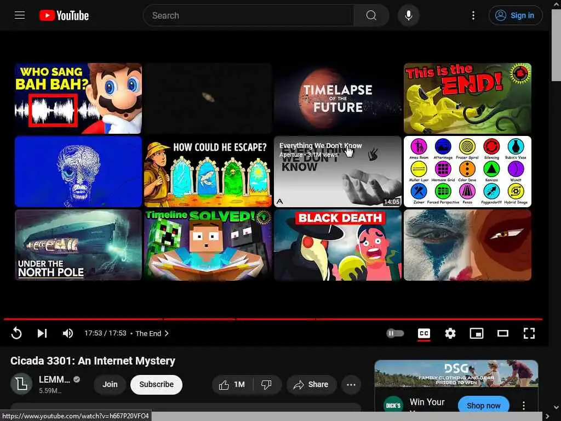Expand 'The End' chapter chevron

167,333
